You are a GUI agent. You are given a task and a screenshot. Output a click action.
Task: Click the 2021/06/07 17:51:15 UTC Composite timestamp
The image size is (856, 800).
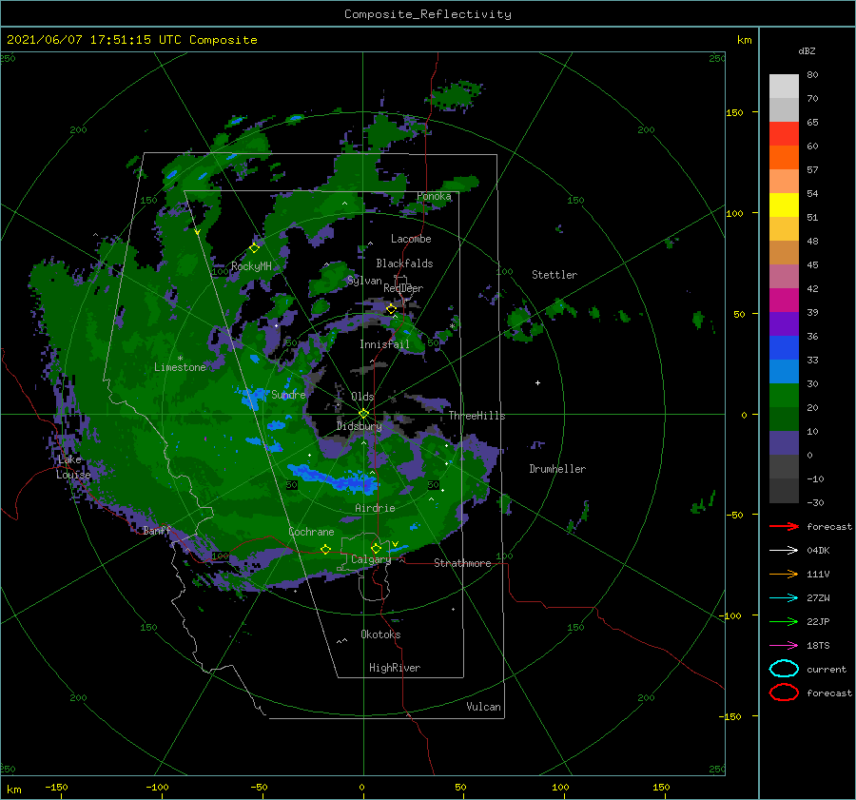[x=131, y=40]
